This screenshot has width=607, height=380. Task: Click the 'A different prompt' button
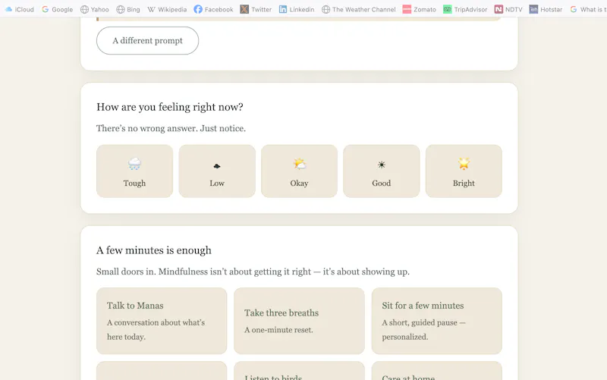tap(147, 41)
